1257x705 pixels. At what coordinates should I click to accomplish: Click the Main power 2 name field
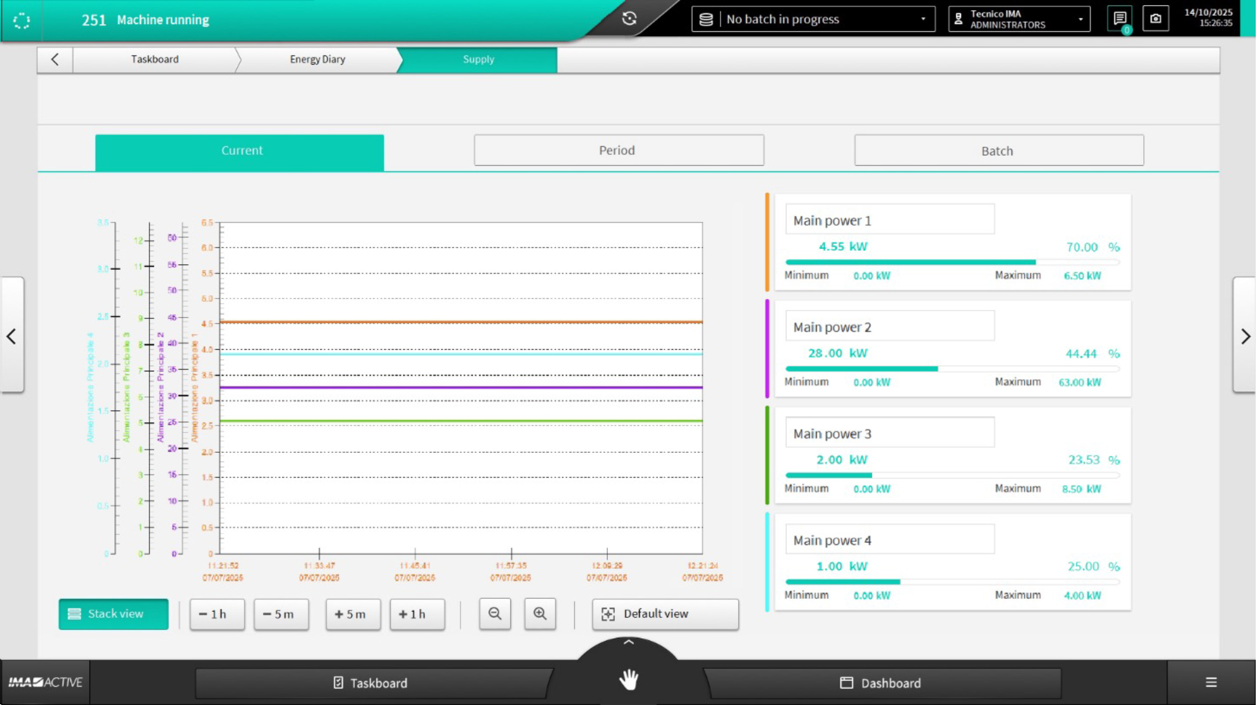click(890, 326)
